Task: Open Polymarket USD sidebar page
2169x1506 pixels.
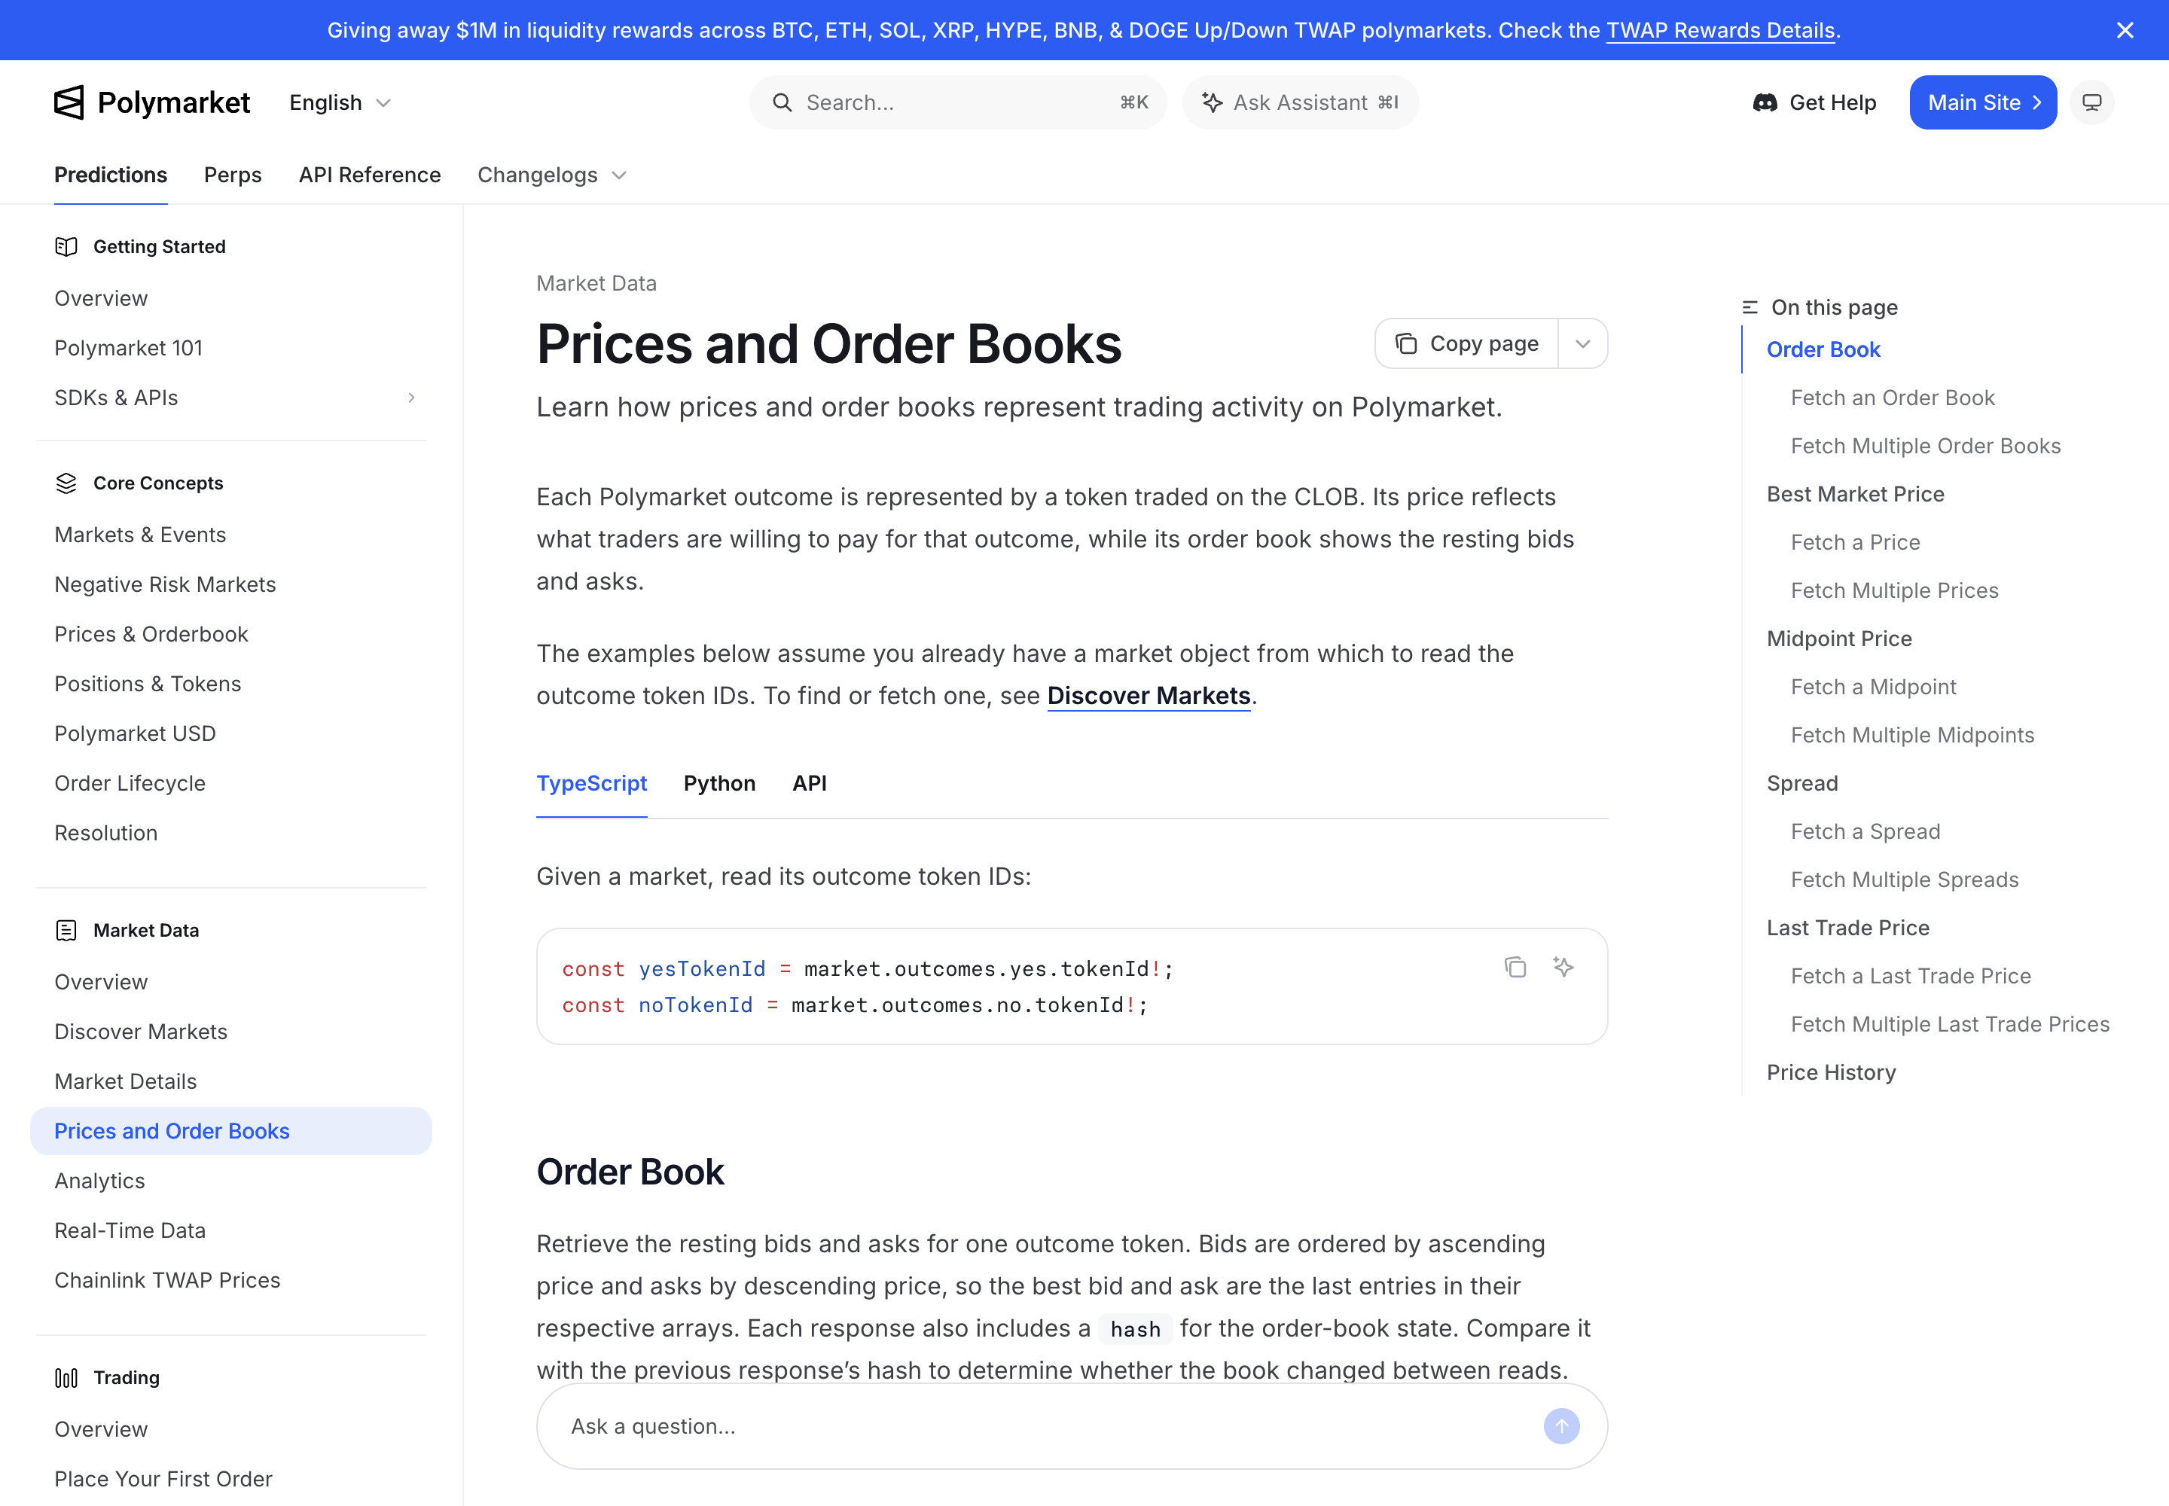Action: coord(135,733)
